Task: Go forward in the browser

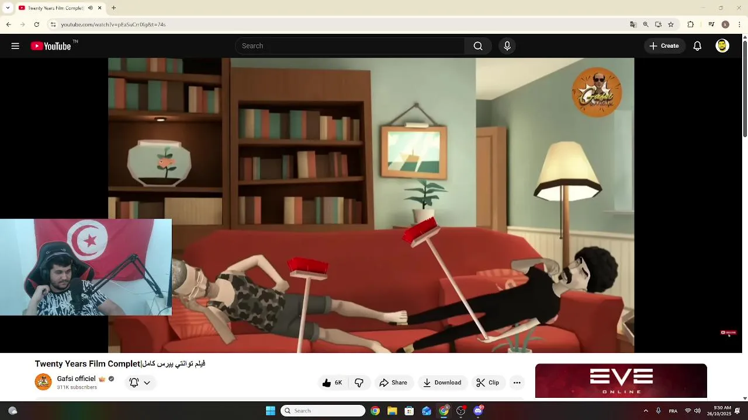Action: click(22, 24)
